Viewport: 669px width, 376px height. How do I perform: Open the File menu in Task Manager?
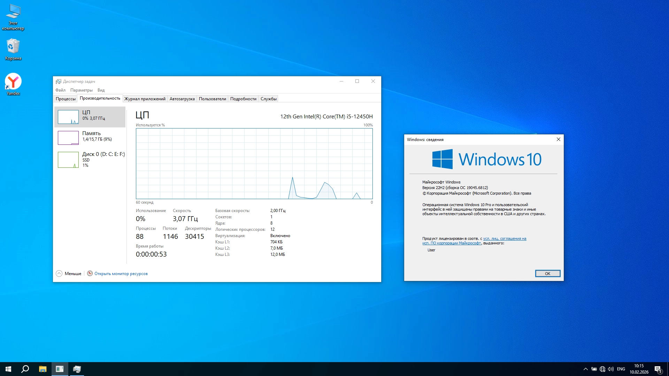(x=60, y=90)
